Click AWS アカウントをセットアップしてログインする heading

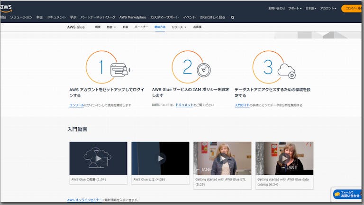coord(107,93)
